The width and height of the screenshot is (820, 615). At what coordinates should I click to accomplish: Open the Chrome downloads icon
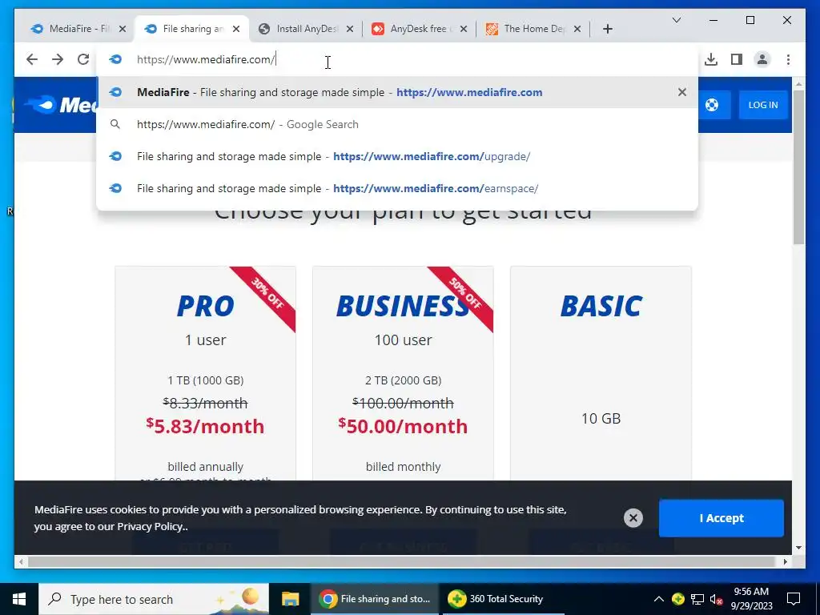coord(711,59)
